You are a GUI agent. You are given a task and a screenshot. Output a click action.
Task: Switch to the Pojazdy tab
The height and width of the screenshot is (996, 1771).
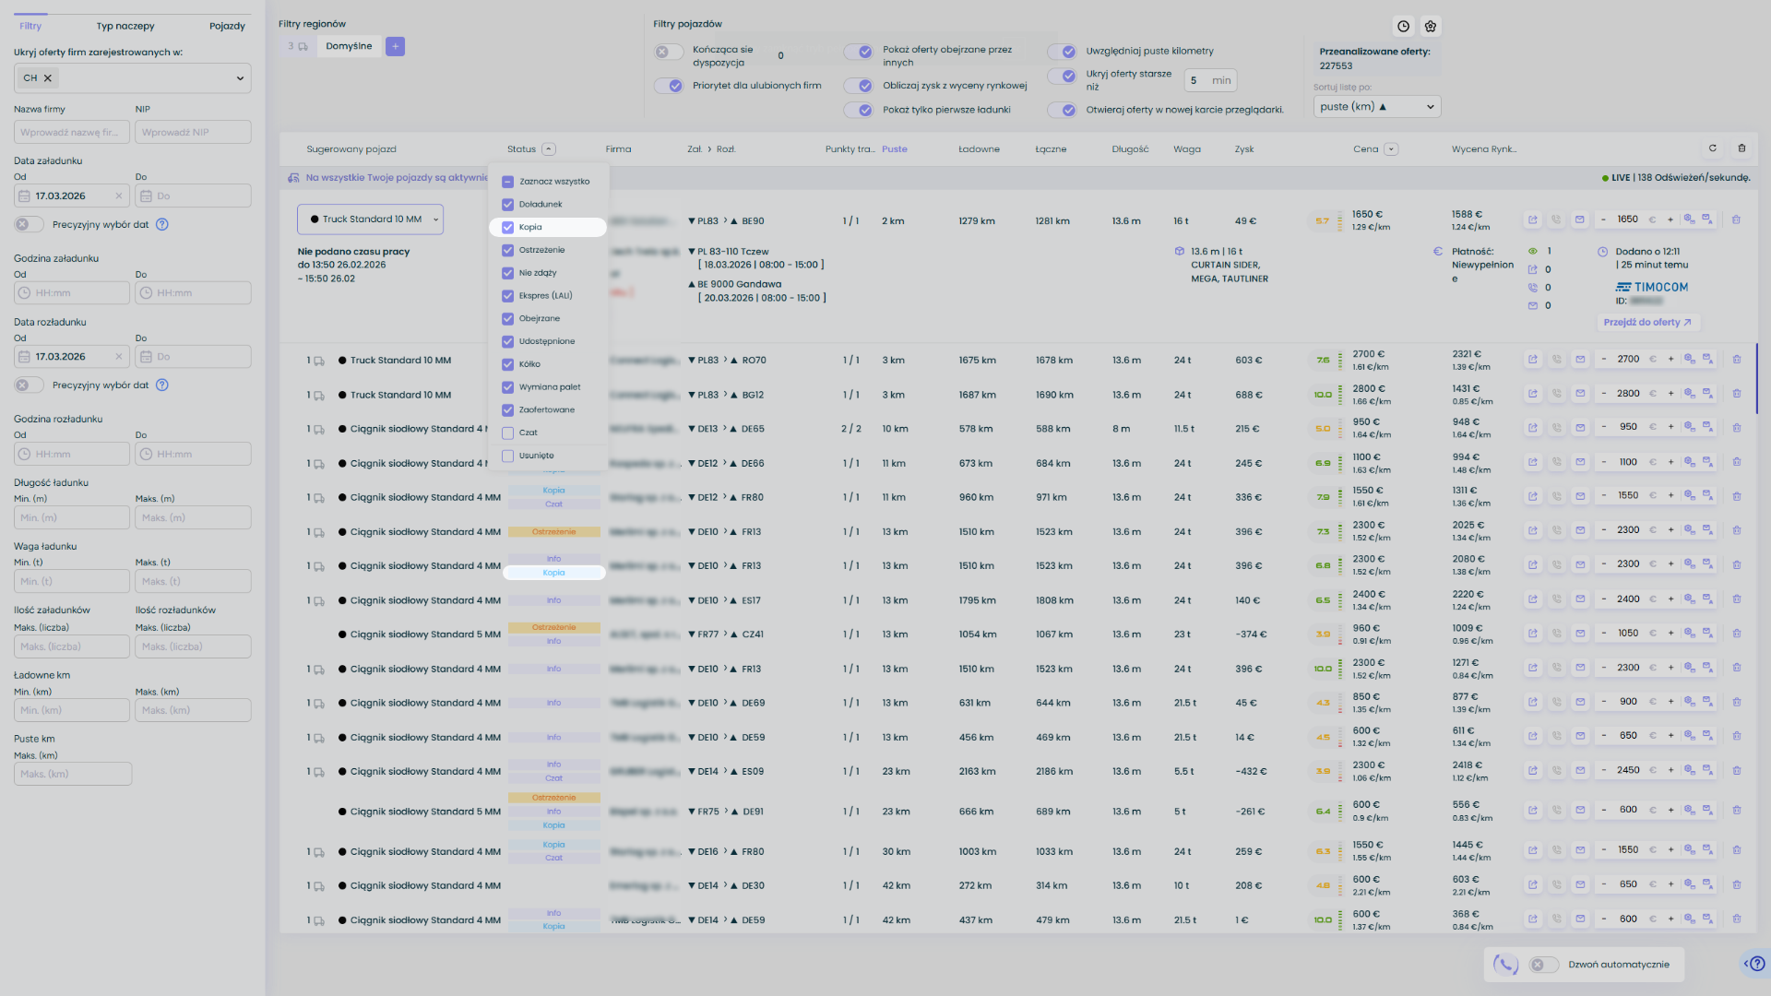point(227,26)
